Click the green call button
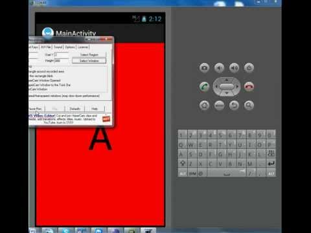The image size is (311, 233). coord(204,87)
